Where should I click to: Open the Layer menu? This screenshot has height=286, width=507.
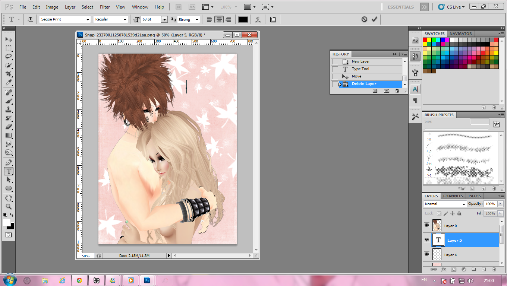(x=70, y=7)
